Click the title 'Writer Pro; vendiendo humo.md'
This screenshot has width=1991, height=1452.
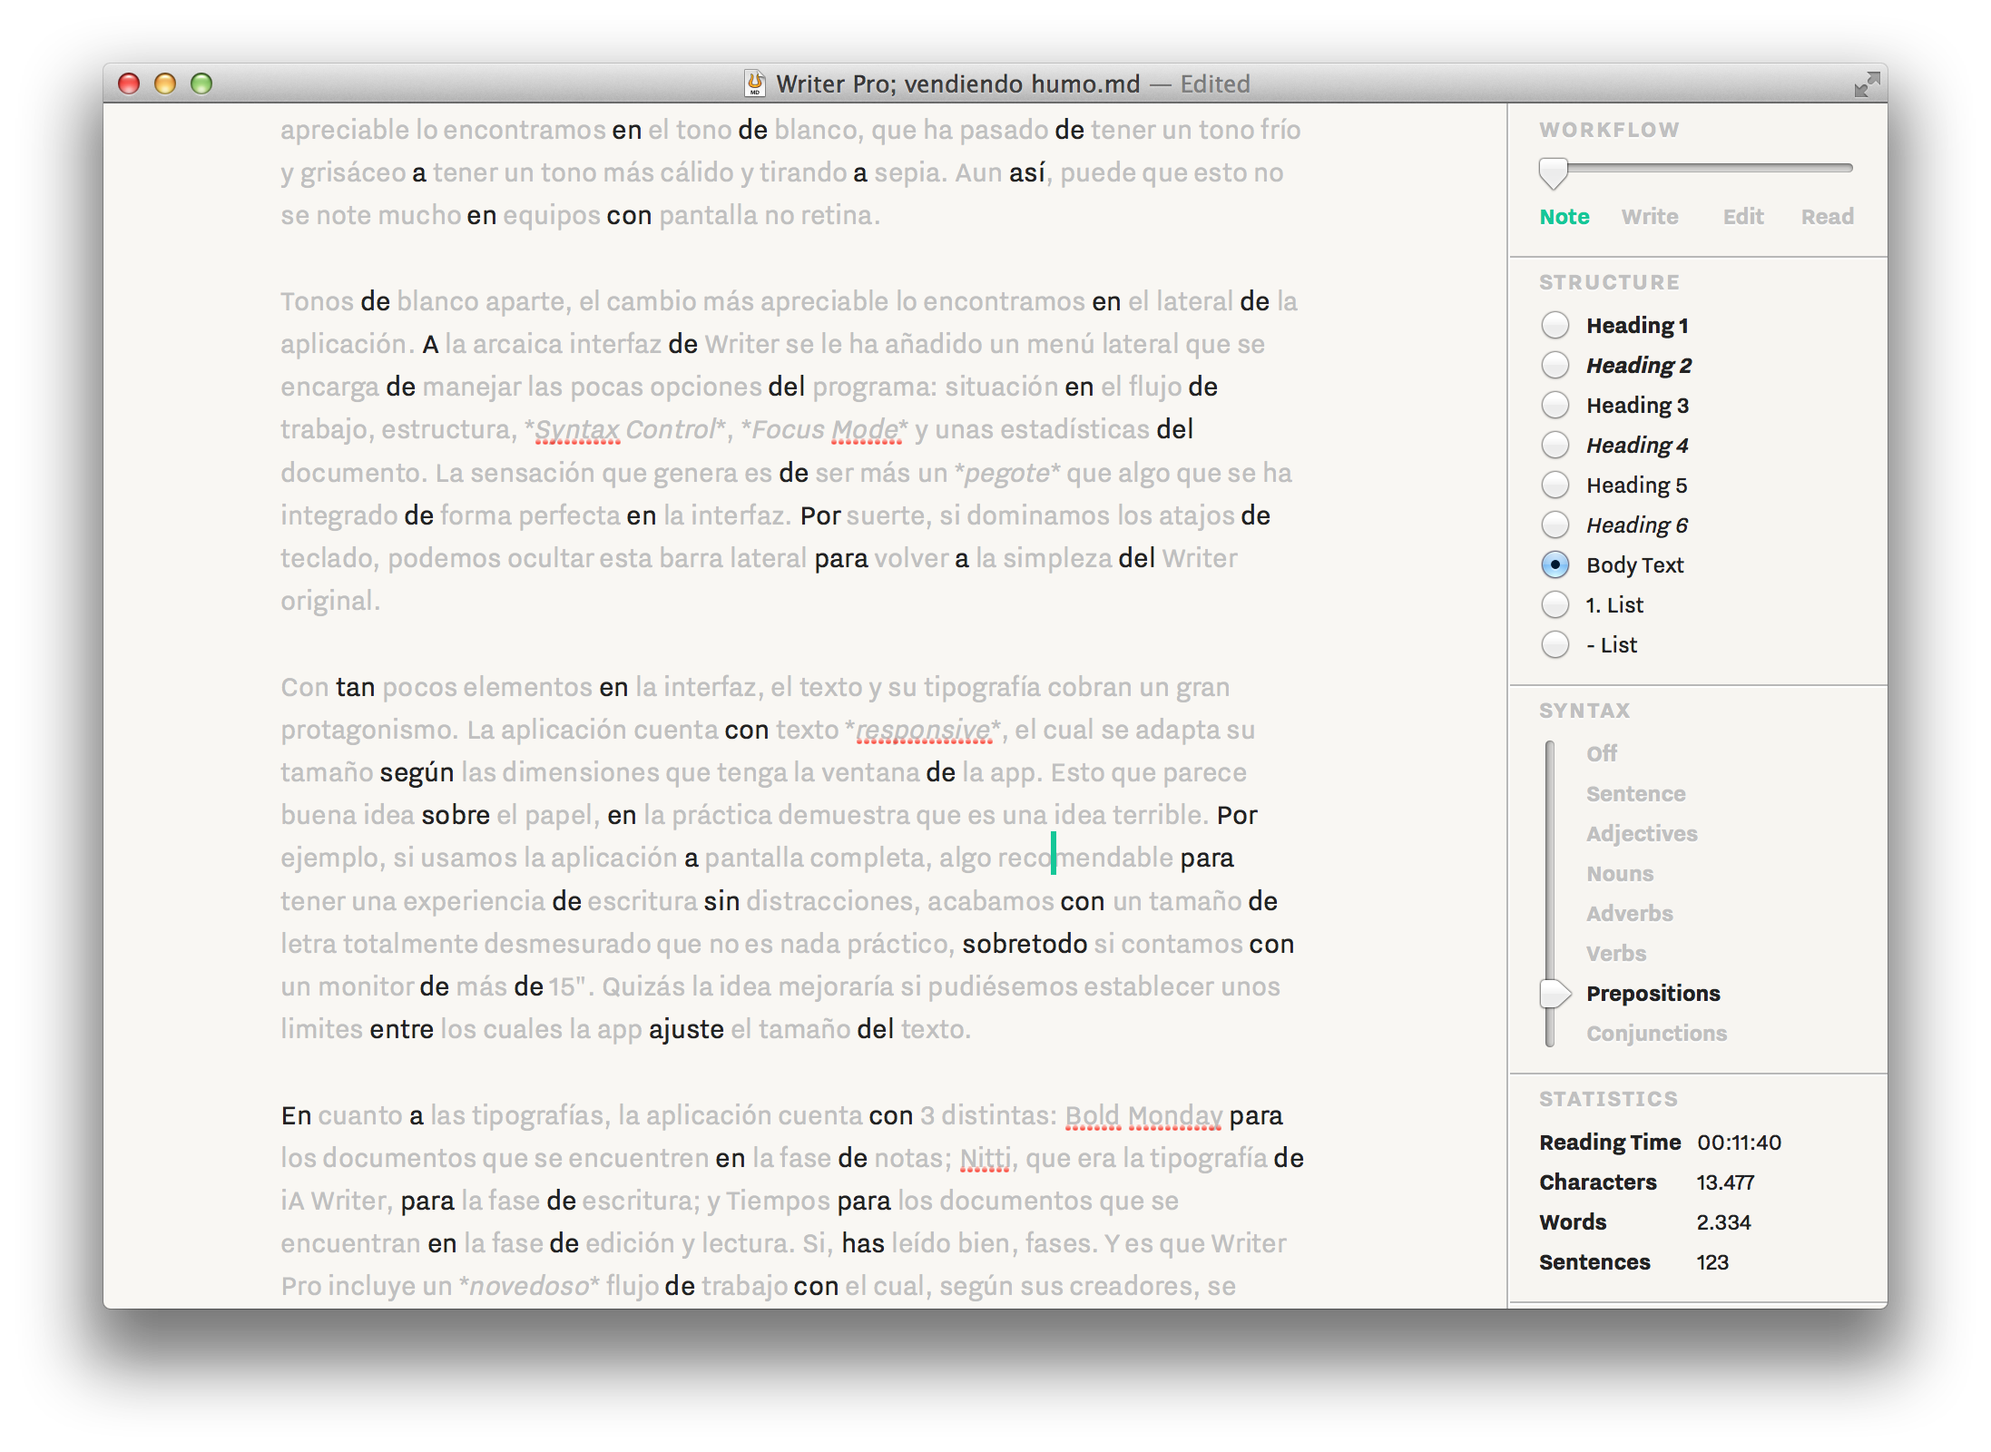pyautogui.click(x=957, y=84)
